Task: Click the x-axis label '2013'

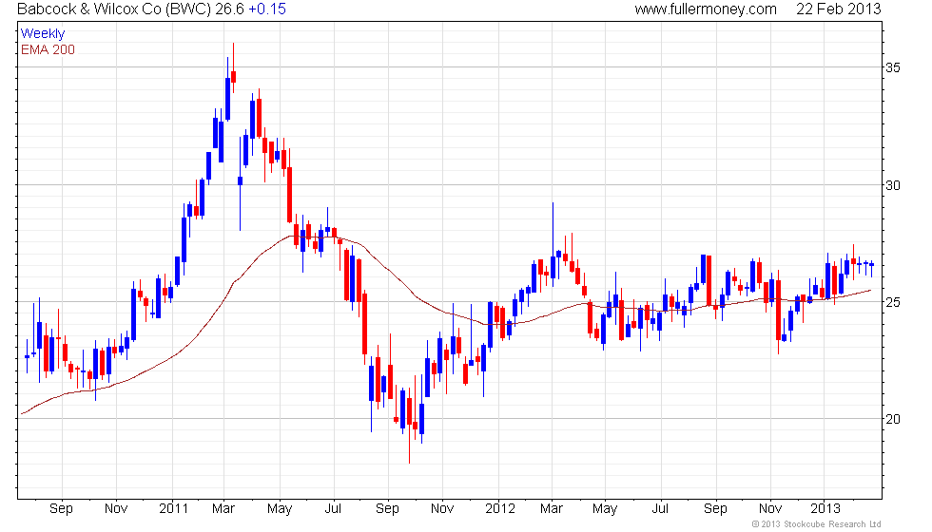Action: coord(825,509)
